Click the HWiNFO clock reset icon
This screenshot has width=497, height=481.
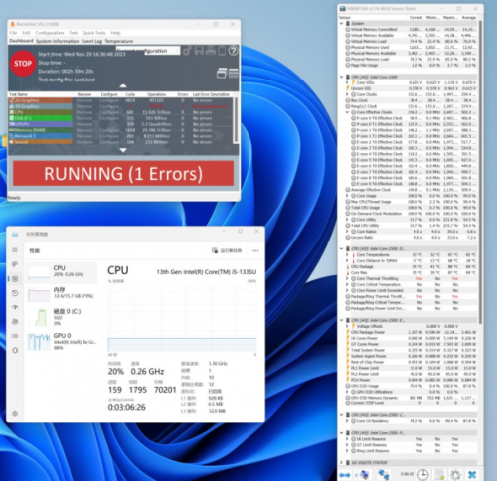tap(423, 475)
